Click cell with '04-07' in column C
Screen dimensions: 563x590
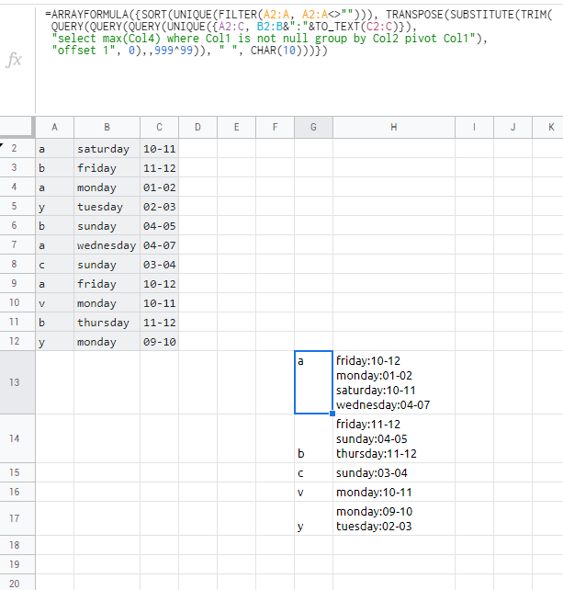[x=160, y=245]
